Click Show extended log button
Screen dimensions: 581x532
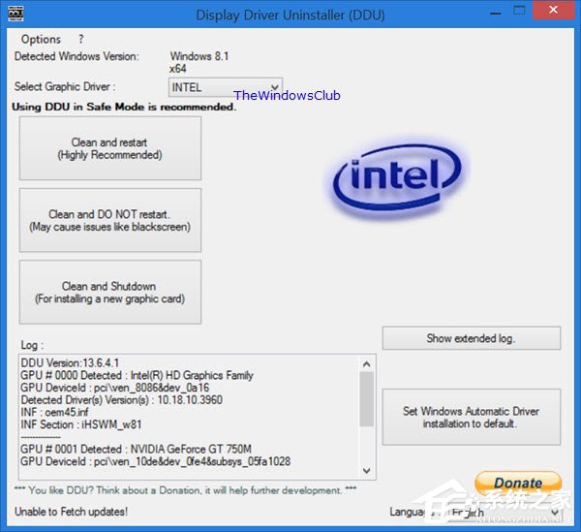(x=472, y=338)
